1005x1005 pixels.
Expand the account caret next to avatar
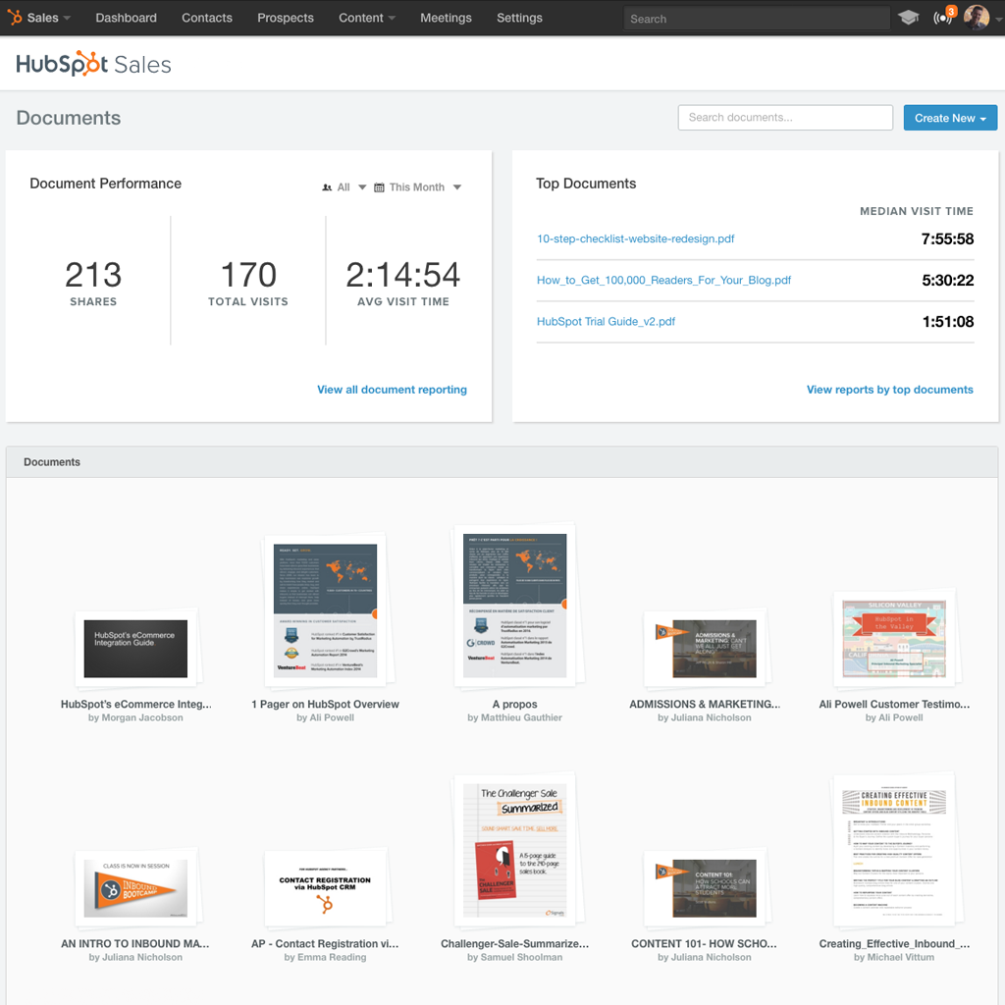point(998,19)
